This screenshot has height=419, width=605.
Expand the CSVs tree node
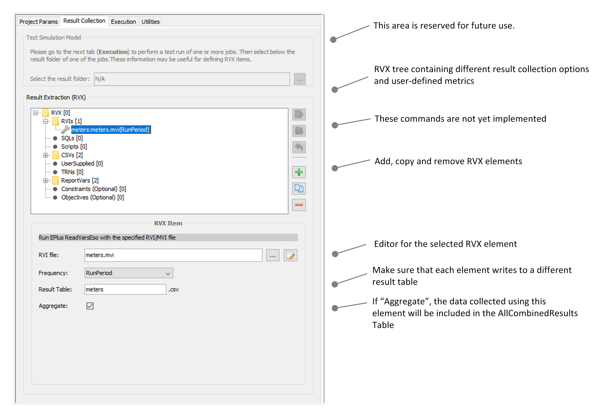[45, 155]
